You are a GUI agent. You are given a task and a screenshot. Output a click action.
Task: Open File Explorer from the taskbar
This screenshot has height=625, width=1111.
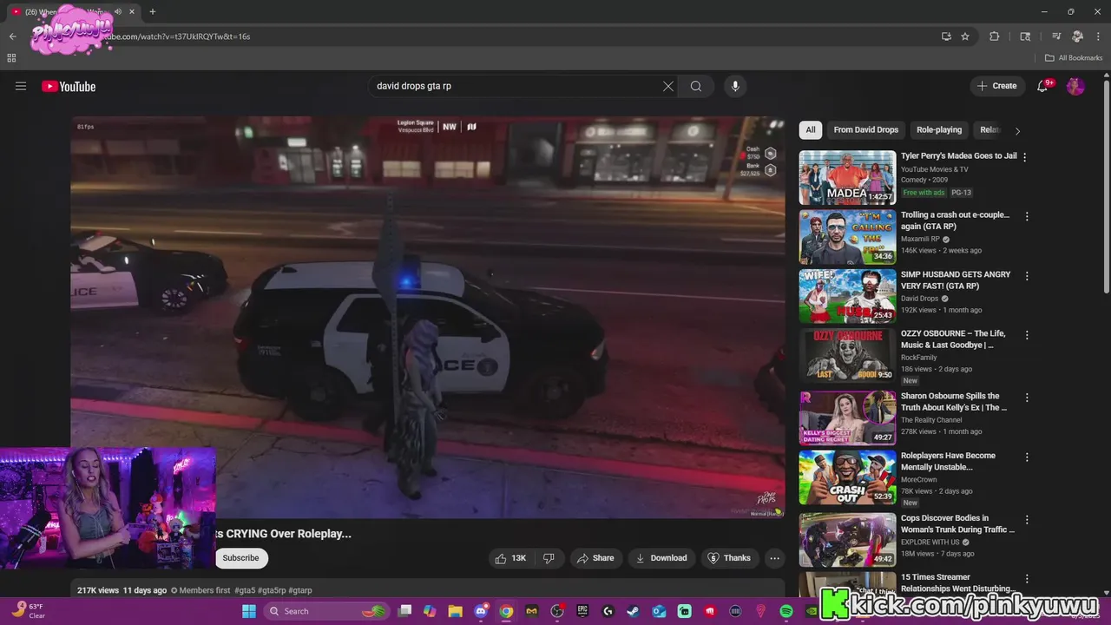[455, 611]
